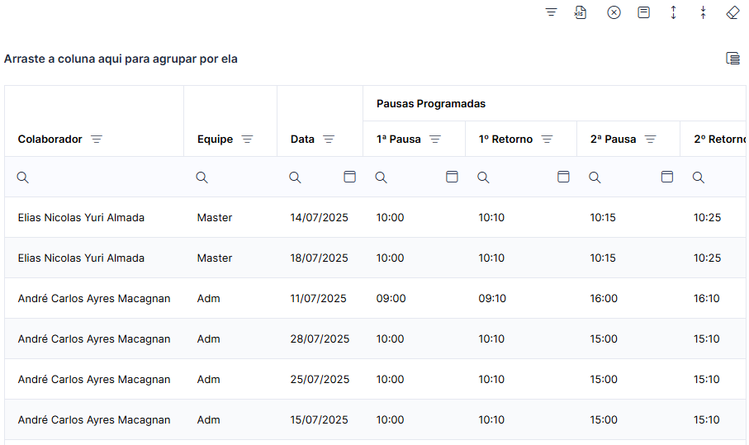Click the date cell 15/07/2025

[x=319, y=420]
